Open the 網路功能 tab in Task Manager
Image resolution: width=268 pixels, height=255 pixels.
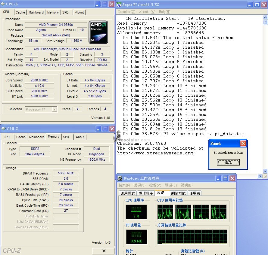(x=178, y=193)
